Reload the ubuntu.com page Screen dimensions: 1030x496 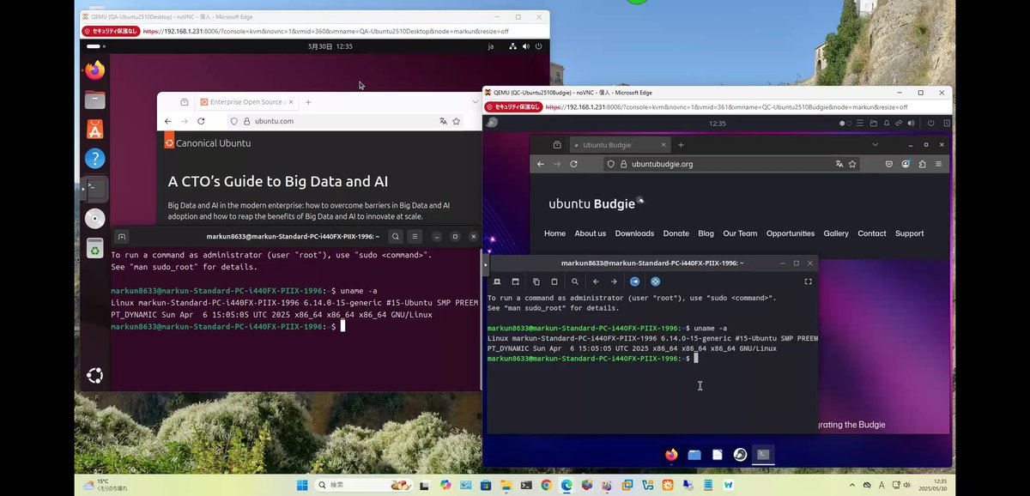click(x=201, y=122)
